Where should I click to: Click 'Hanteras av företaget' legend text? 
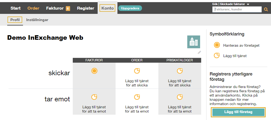tap(241, 45)
